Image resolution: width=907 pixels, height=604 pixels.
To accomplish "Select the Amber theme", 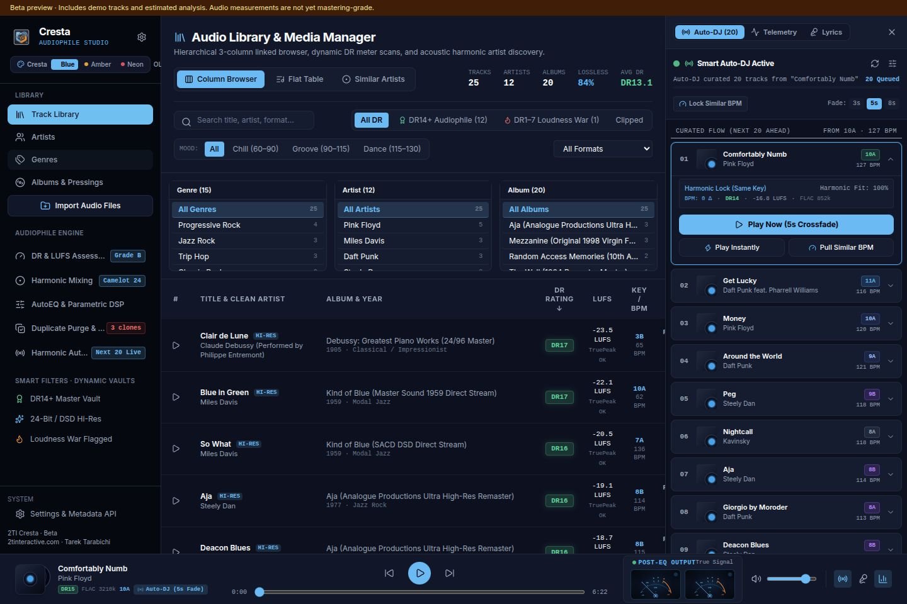I will point(98,64).
